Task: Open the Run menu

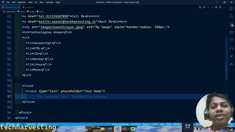Action: [x=41, y=2]
